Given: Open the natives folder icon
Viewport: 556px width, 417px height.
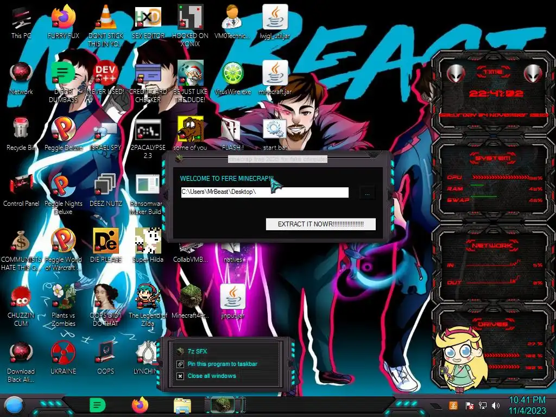Looking at the screenshot, I should click(x=232, y=253).
